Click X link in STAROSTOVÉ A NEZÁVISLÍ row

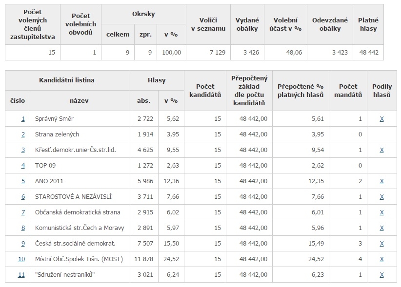pyautogui.click(x=381, y=197)
